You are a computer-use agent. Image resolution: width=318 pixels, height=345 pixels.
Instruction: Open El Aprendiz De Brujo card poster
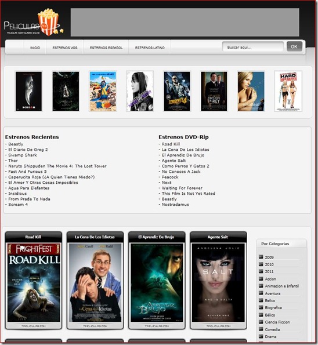click(157, 282)
